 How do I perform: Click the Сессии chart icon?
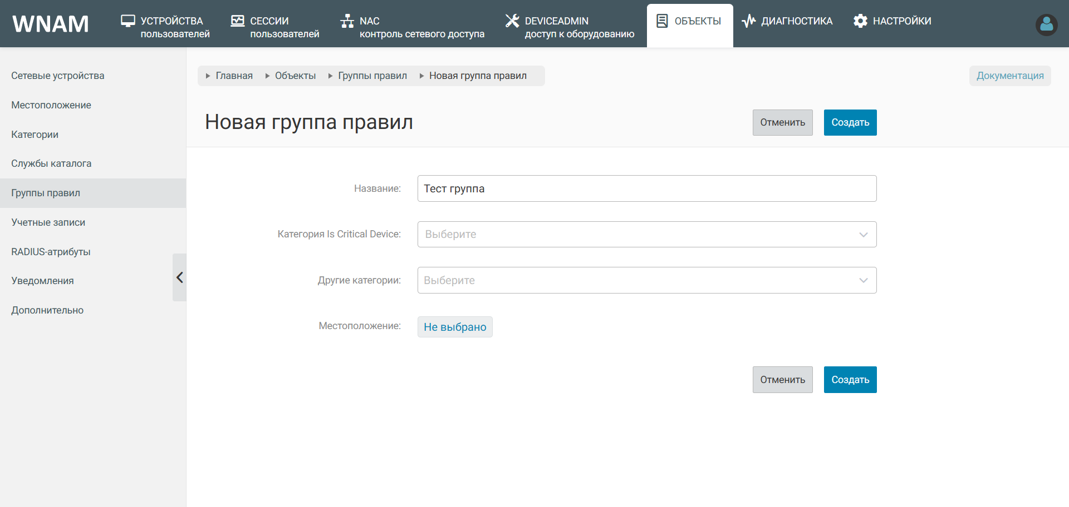[238, 21]
